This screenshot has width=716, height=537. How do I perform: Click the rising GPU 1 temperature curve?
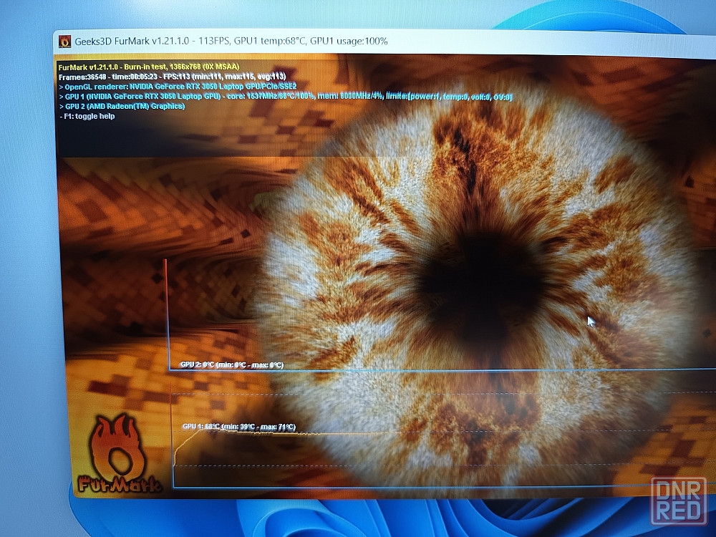[183, 442]
